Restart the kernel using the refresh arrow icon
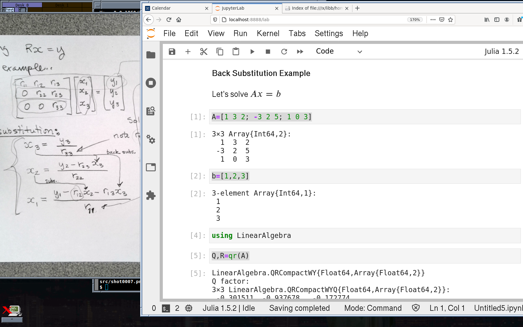This screenshot has width=523, height=327. coord(284,52)
